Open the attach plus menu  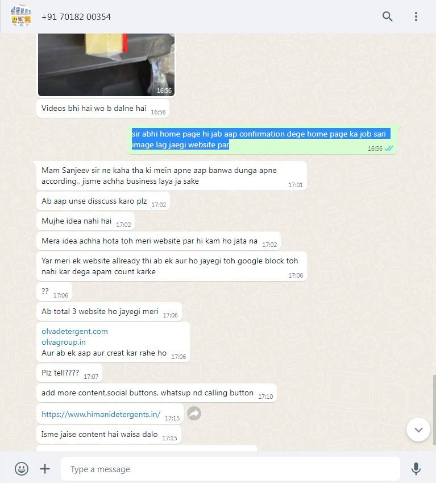click(x=45, y=469)
